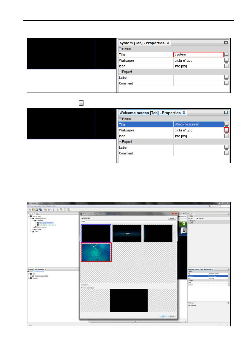The image size is (251, 355).
Task: Select highlighted Title row in large Welcome Properties
Action: click(x=171, y=124)
